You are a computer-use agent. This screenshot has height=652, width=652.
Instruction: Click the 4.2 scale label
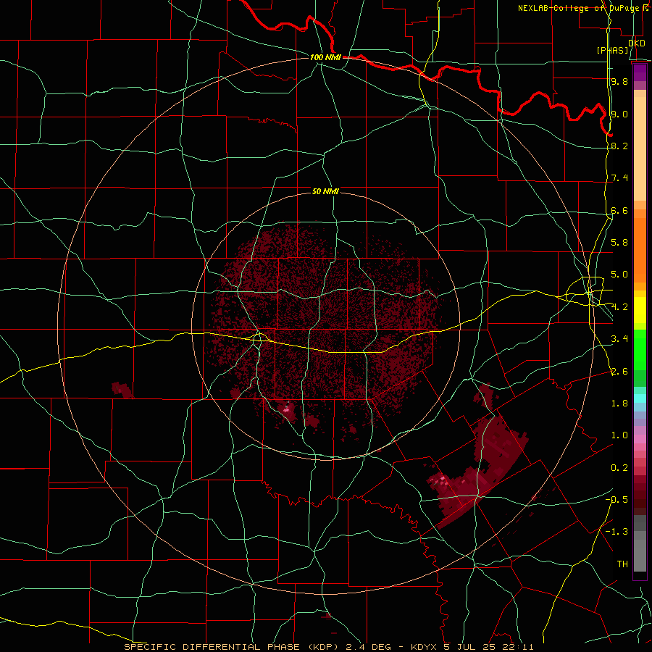pyautogui.click(x=619, y=307)
